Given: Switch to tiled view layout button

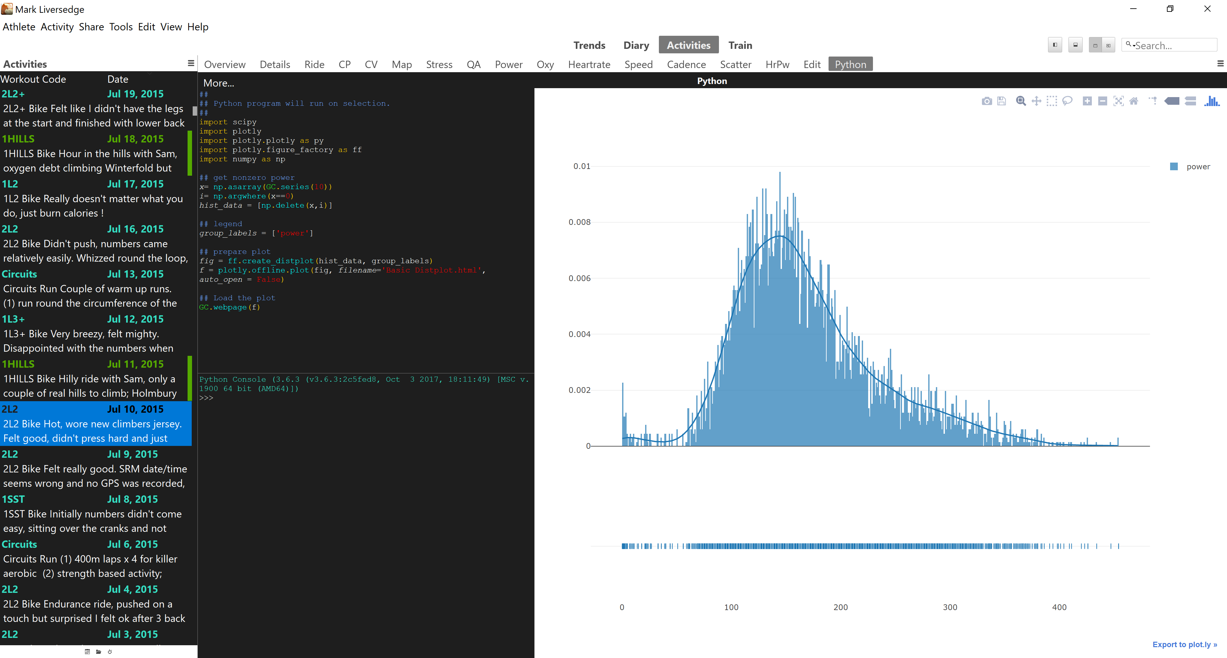Looking at the screenshot, I should point(1108,45).
